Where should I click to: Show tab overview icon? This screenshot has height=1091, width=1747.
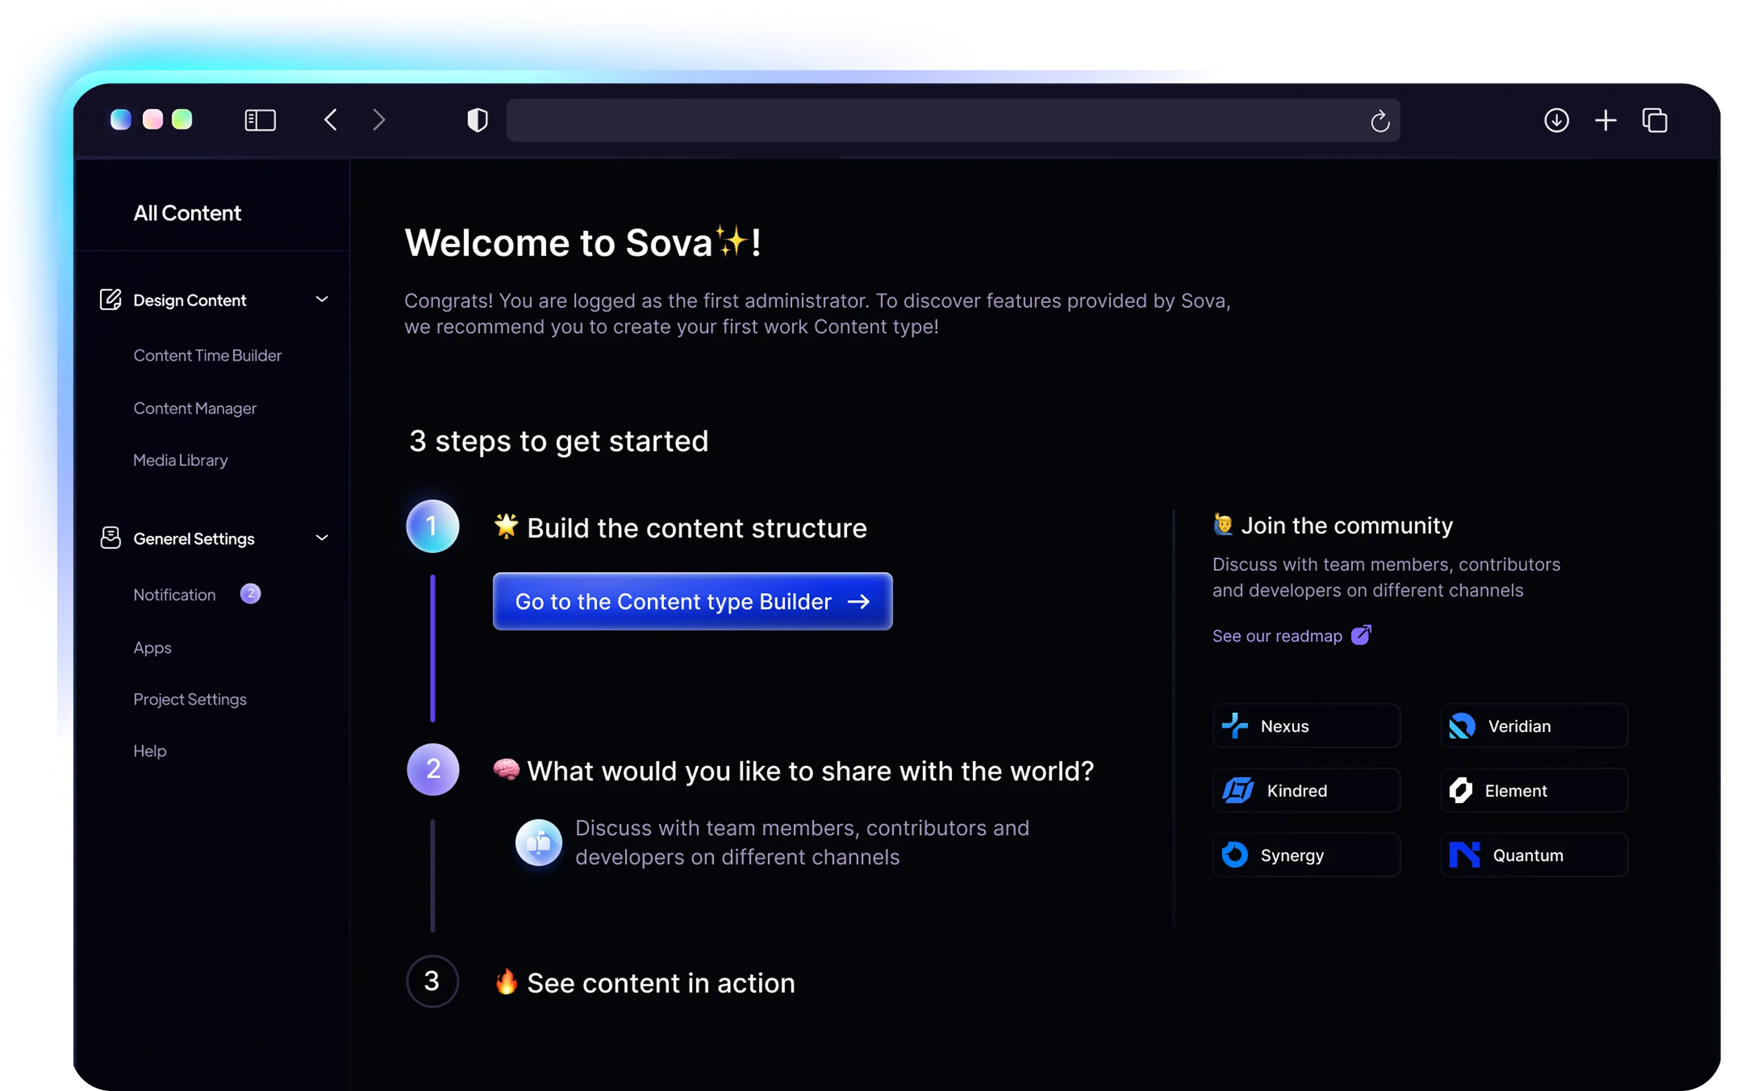[x=1655, y=120]
